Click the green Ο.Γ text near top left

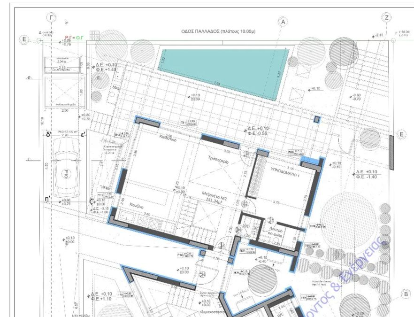(x=79, y=38)
